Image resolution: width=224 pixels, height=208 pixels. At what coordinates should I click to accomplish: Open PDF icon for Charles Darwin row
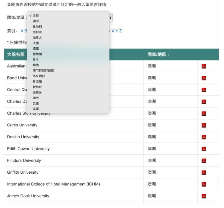[204, 102]
